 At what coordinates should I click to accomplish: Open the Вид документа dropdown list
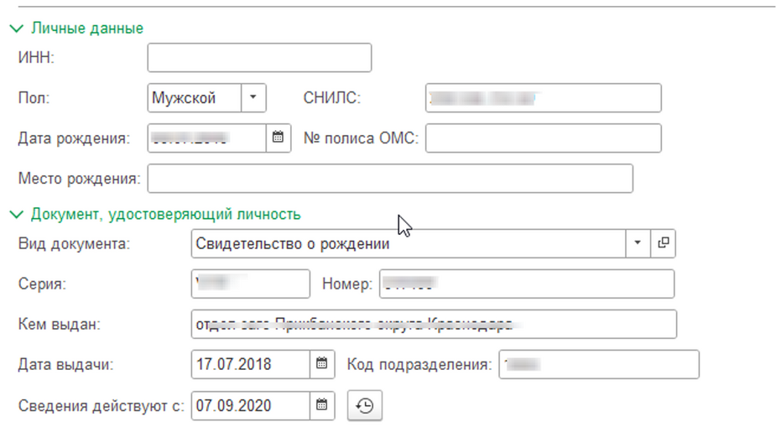point(637,243)
